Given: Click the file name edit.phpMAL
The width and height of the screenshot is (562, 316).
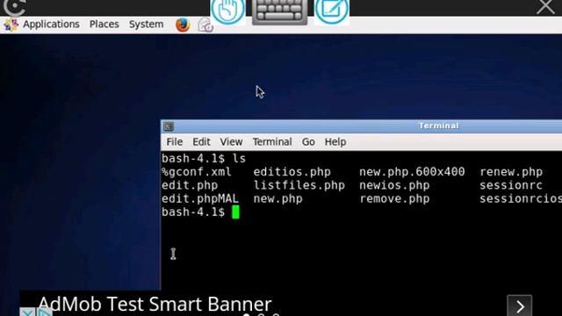Looking at the screenshot, I should [x=200, y=199].
